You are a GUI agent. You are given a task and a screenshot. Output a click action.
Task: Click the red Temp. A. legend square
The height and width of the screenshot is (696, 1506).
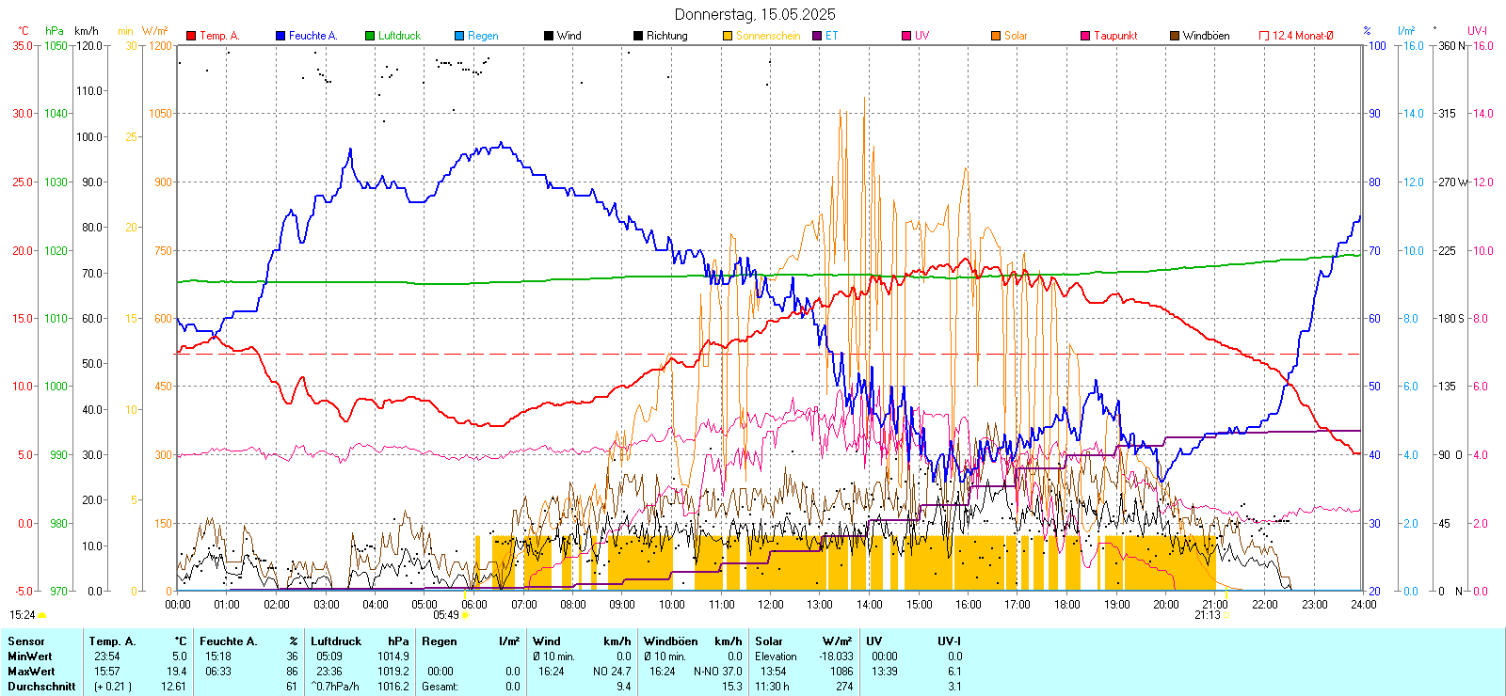pyautogui.click(x=191, y=36)
